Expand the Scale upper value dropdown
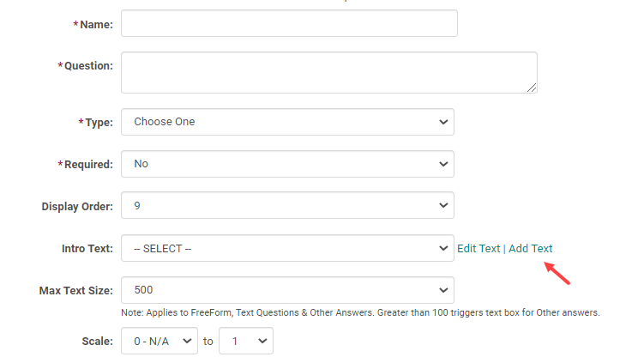 (x=246, y=341)
